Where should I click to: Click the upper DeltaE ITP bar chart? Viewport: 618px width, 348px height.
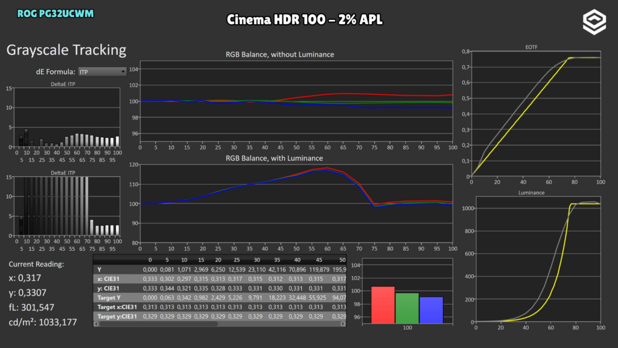[x=67, y=117]
